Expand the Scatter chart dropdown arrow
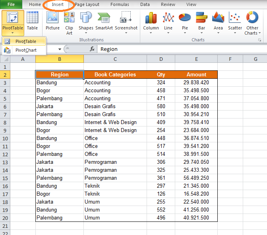This screenshot has width=267, height=235. [x=235, y=33]
